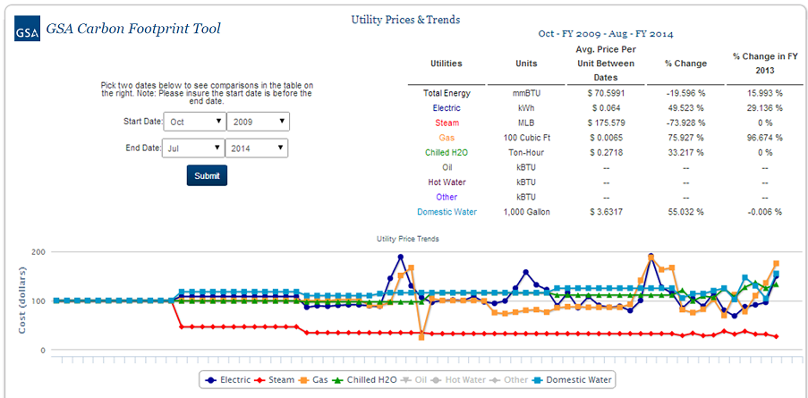Viewport: 808px width, 398px height.
Task: Click the Utility Price Trends chart title
Action: (407, 239)
